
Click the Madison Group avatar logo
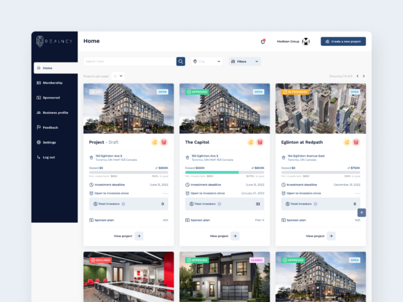[306, 41]
